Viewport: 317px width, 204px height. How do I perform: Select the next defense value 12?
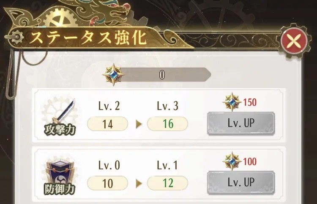(x=168, y=183)
